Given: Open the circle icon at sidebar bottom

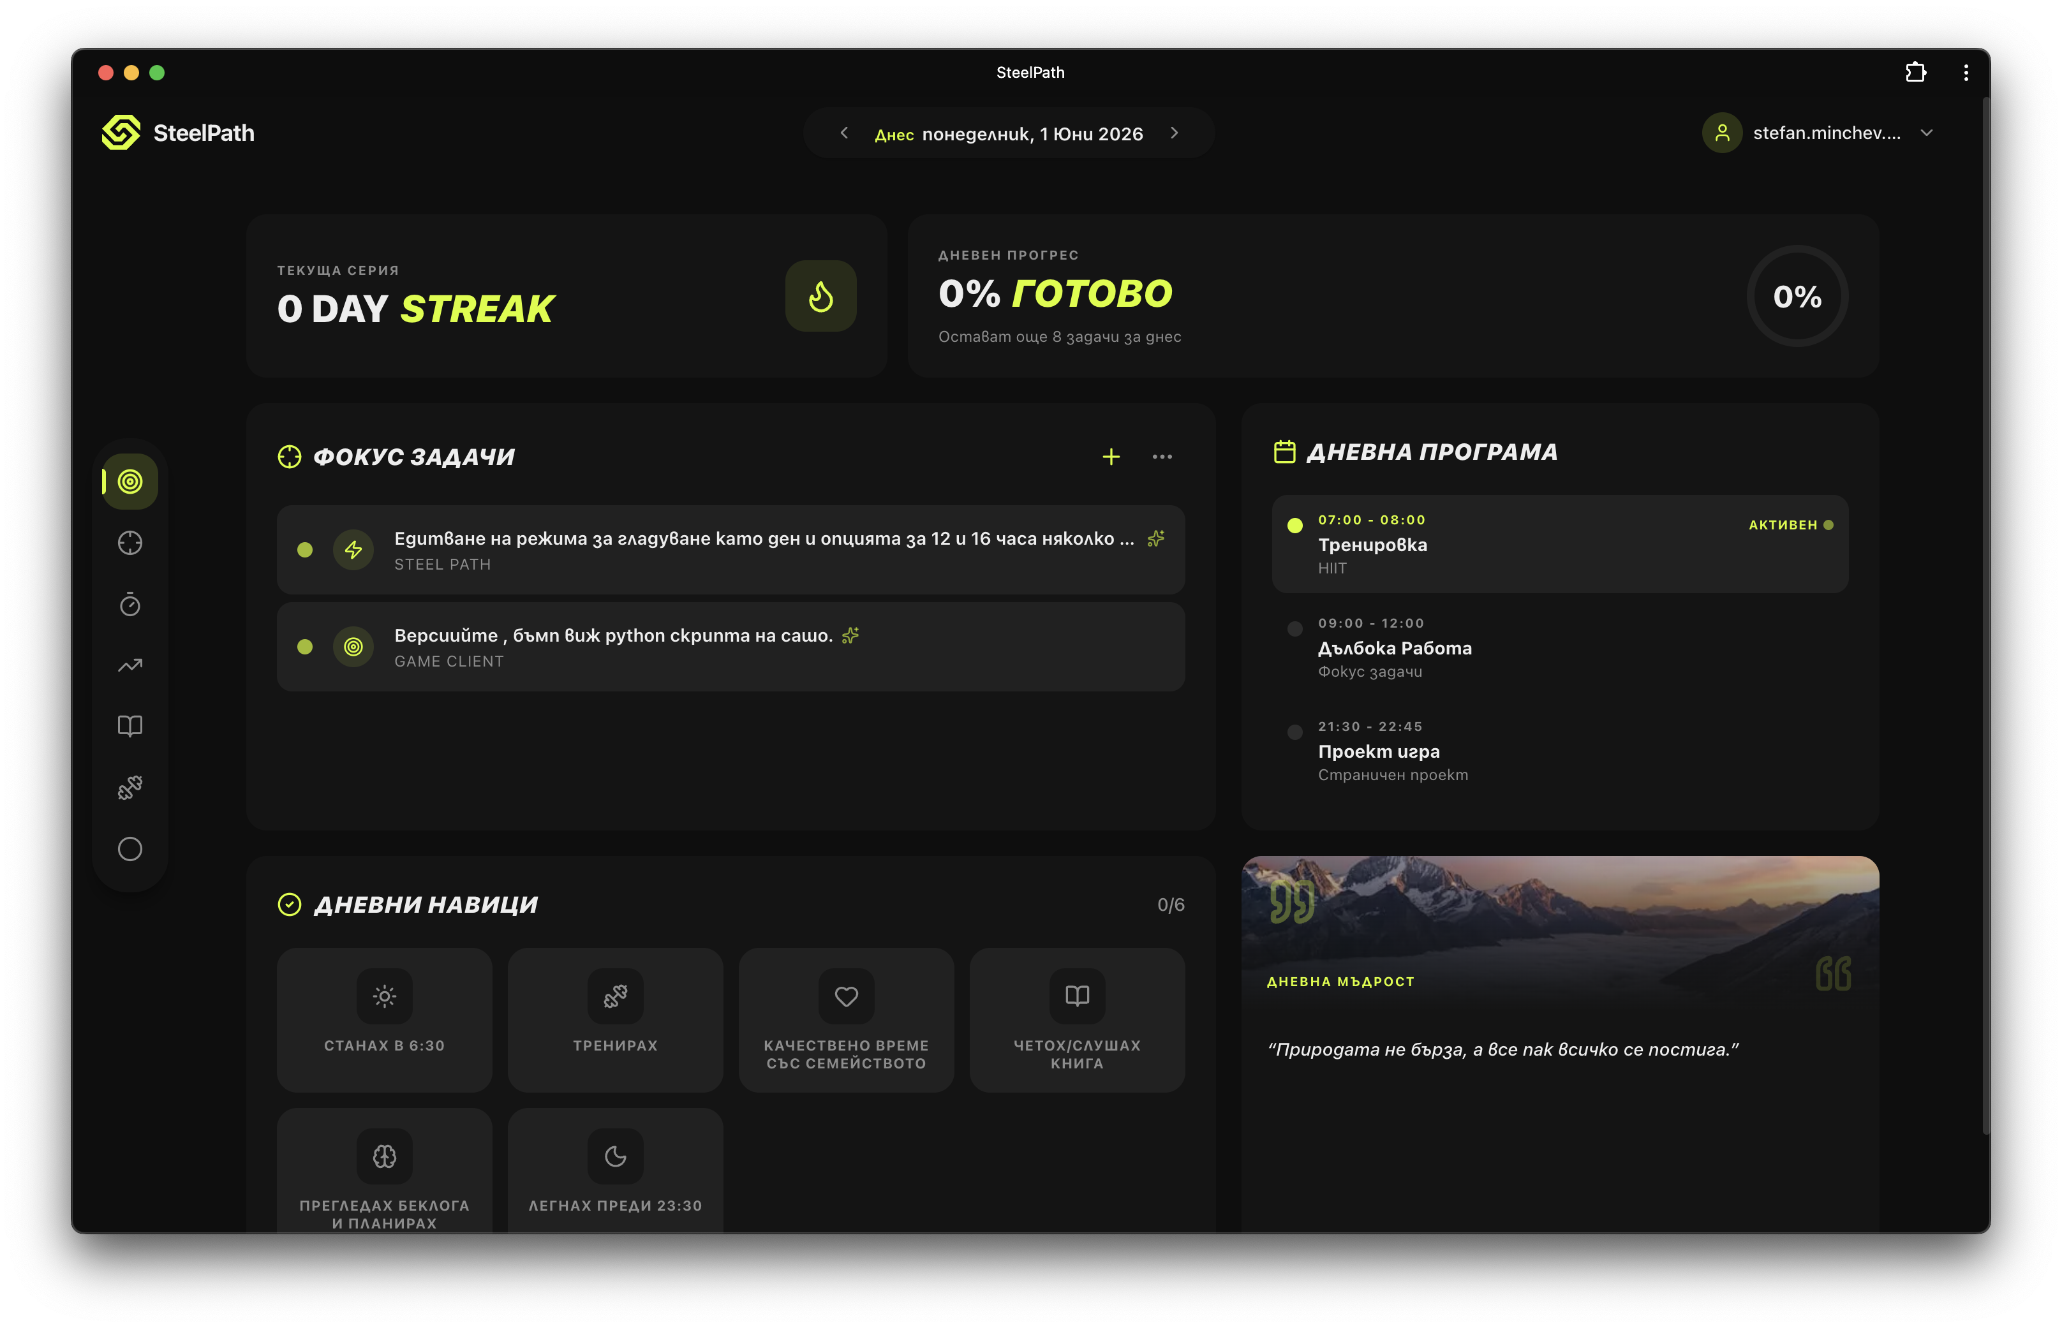Looking at the screenshot, I should point(130,848).
